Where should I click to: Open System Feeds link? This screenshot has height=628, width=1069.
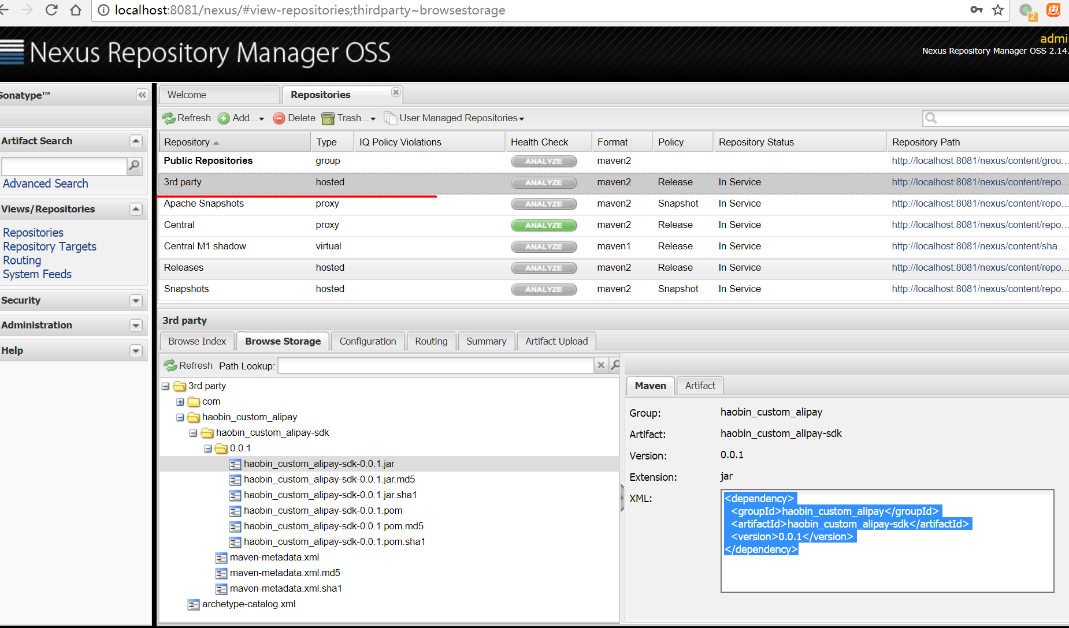point(38,274)
